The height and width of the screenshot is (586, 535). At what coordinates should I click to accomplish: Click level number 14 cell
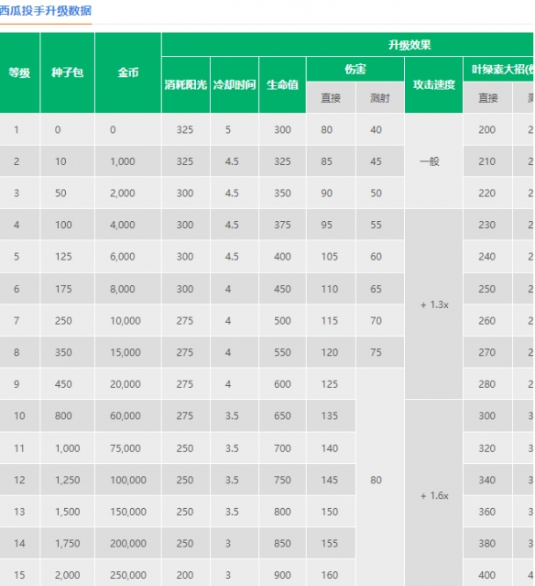tap(19, 544)
